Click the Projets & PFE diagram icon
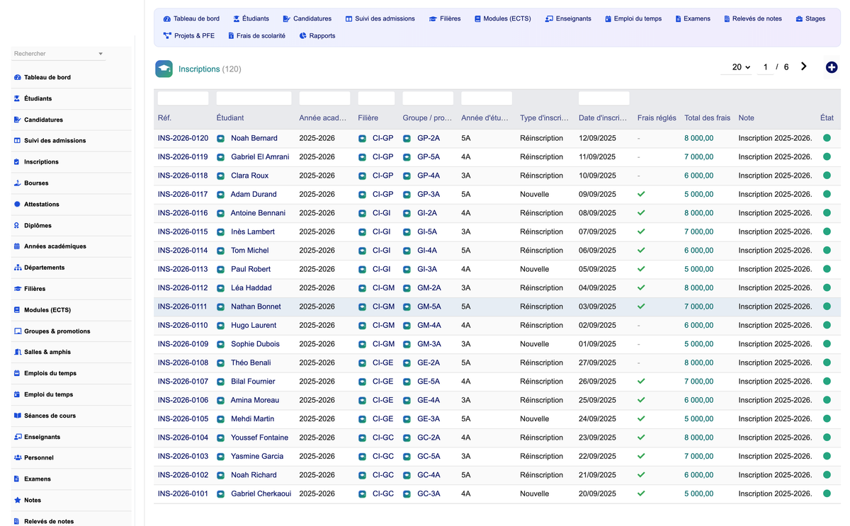 coord(167,36)
